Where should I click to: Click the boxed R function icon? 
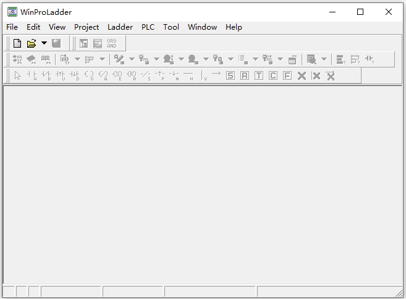pos(245,76)
